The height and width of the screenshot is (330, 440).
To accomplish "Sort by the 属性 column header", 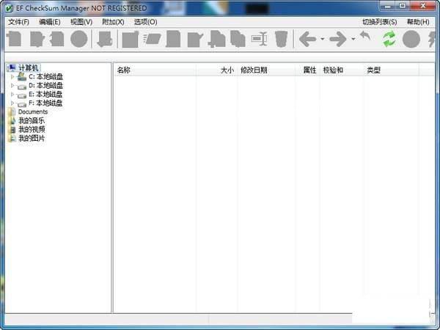I will tap(307, 70).
